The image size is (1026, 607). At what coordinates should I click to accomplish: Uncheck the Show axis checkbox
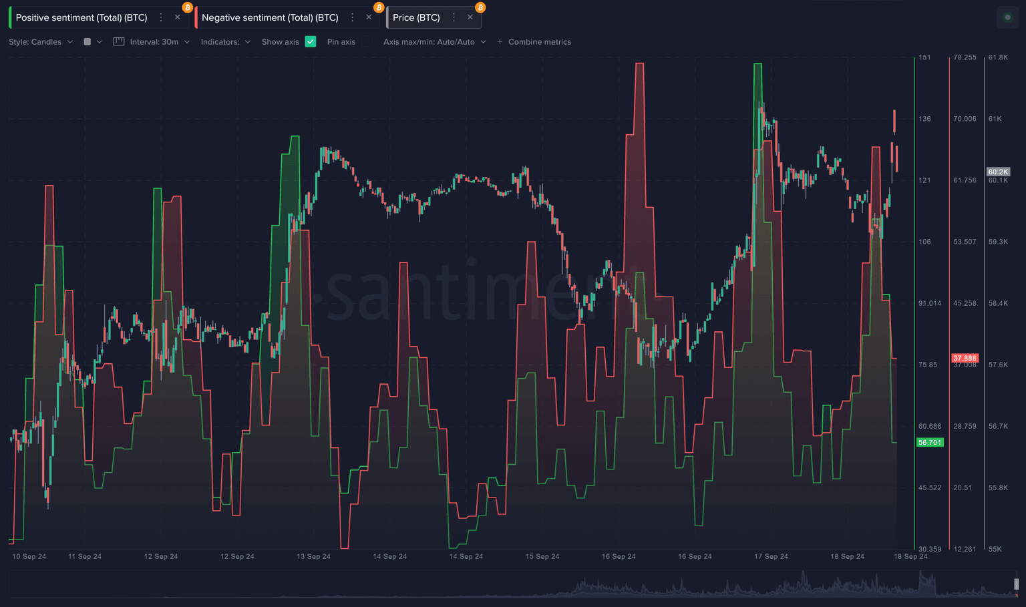311,41
